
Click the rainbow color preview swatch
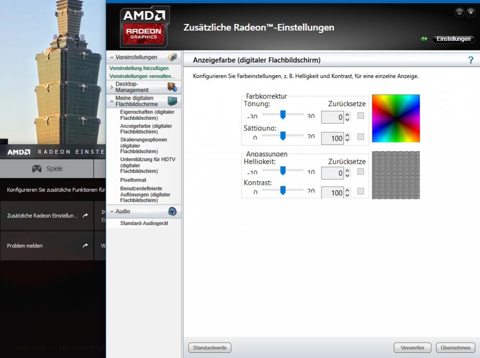click(396, 119)
